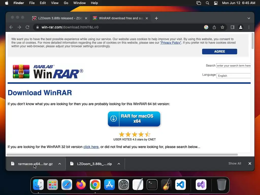Image resolution: width=260 pixels, height=195 pixels.
Task: Click the vertical page scrollbar
Action: [x=253, y=41]
